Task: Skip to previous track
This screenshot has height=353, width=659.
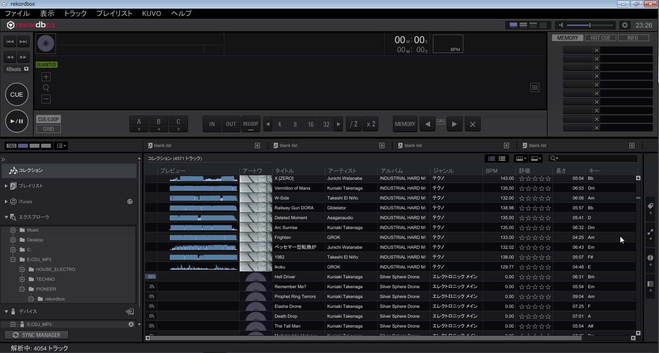Action: coord(10,41)
